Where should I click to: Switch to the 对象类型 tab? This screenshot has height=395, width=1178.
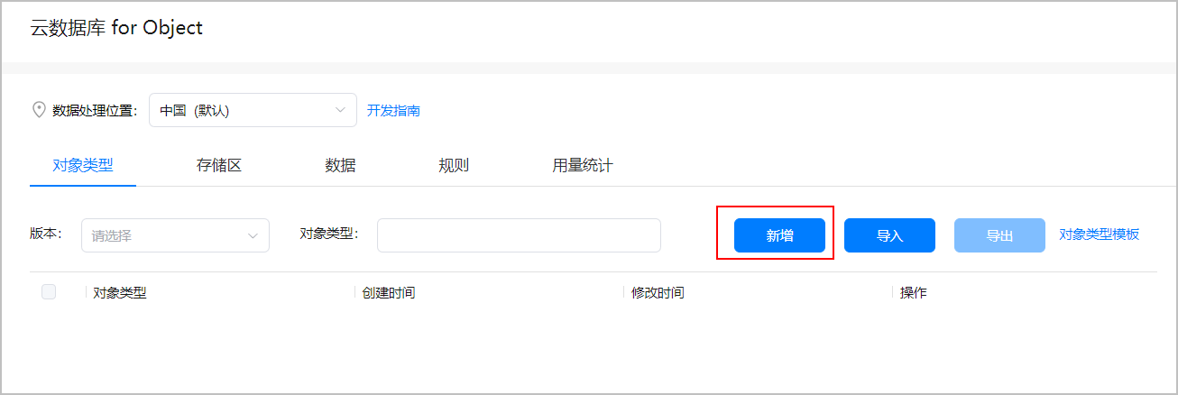(83, 166)
